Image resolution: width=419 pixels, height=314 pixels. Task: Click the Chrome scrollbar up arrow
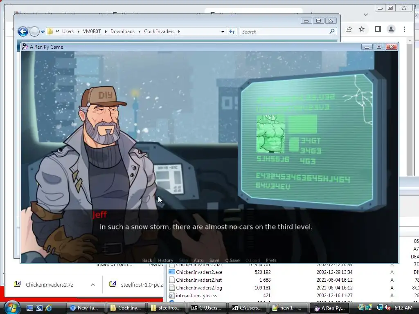click(410, 41)
